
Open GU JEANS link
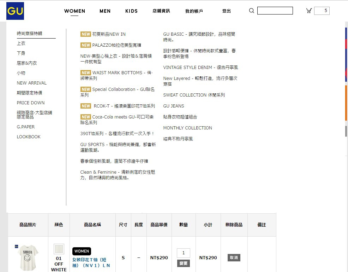[174, 106]
